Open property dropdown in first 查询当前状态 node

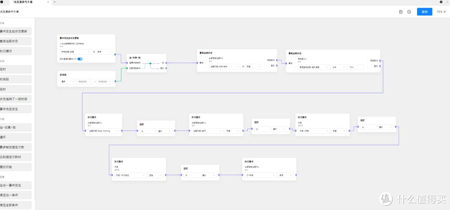(225, 66)
